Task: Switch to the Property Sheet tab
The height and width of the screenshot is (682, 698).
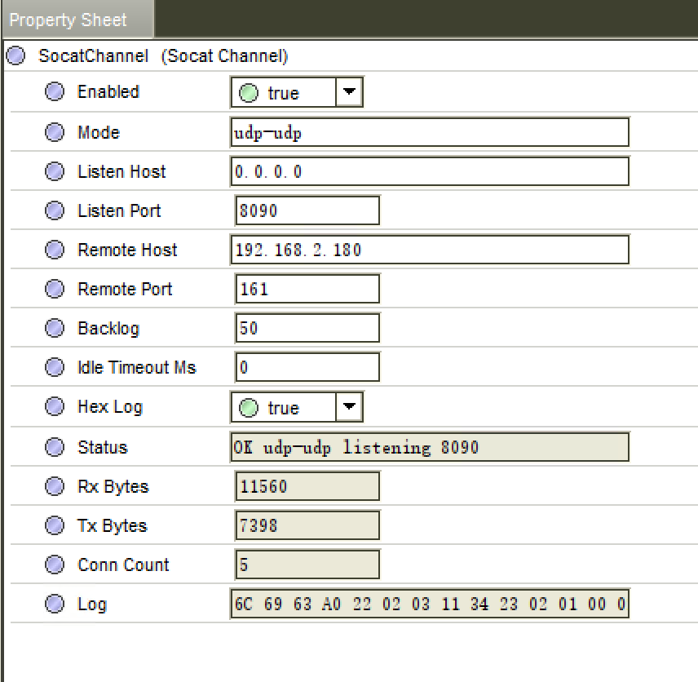Action: click(77, 20)
